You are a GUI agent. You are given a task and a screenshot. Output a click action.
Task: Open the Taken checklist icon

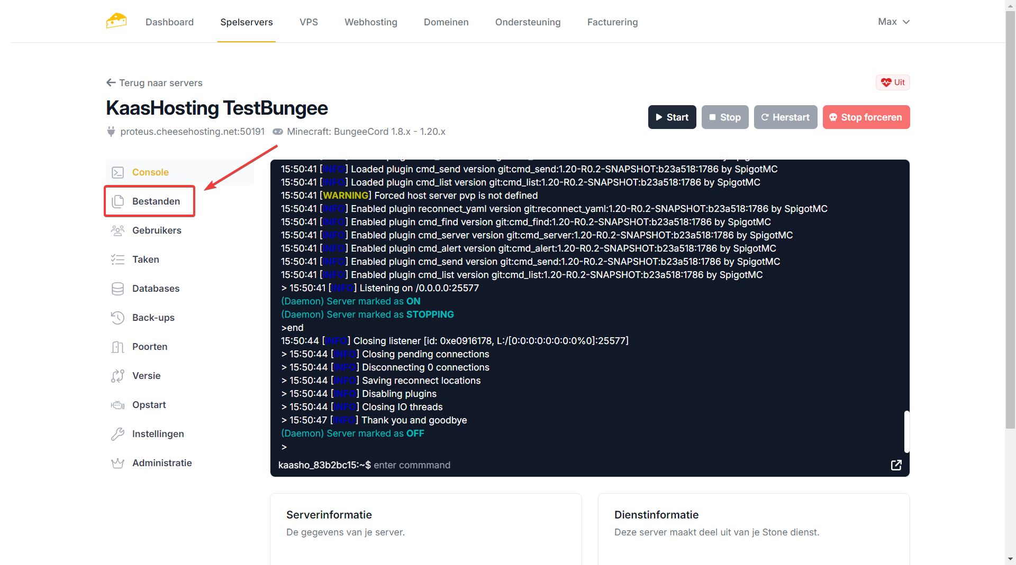click(117, 260)
